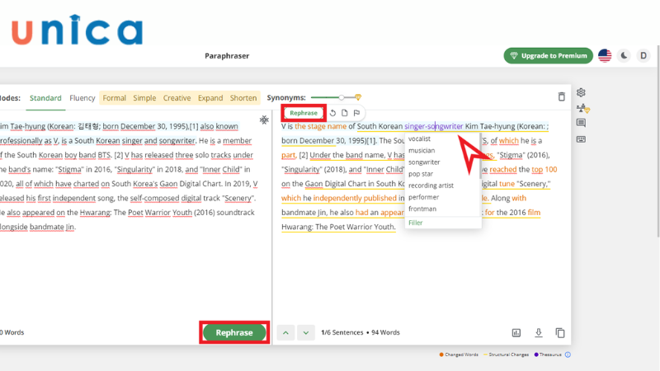Screen dimensions: 660x371
Task: Select the Expand mode tab
Action: (x=210, y=98)
